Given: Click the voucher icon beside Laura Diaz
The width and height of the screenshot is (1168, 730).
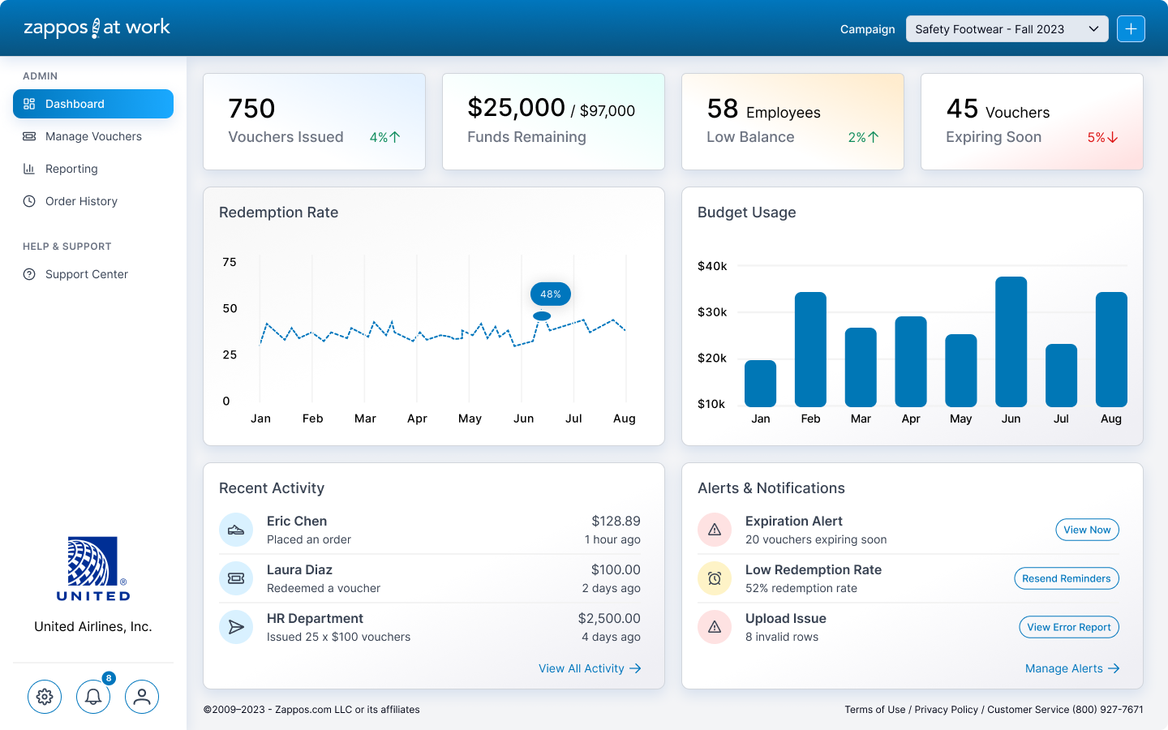Looking at the screenshot, I should [236, 578].
